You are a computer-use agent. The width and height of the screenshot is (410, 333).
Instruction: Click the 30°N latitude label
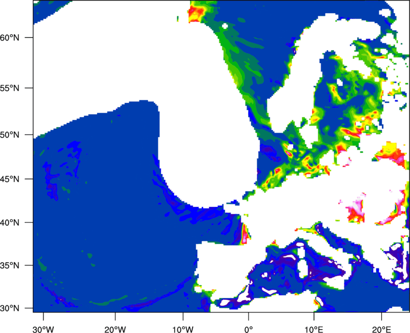pos(10,308)
